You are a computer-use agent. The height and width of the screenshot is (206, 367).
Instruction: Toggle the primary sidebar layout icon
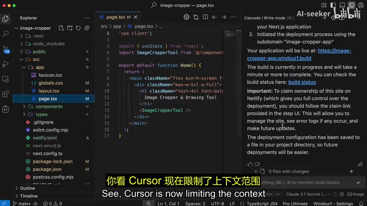click(333, 5)
